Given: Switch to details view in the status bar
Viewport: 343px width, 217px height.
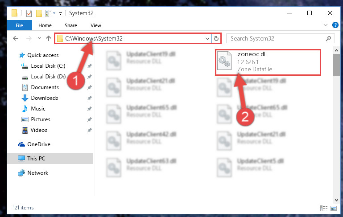Looking at the screenshot, I should [324, 208].
